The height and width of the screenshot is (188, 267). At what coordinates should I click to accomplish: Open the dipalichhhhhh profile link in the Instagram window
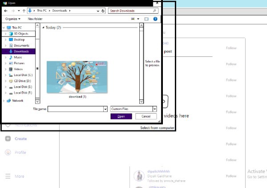point(158,171)
